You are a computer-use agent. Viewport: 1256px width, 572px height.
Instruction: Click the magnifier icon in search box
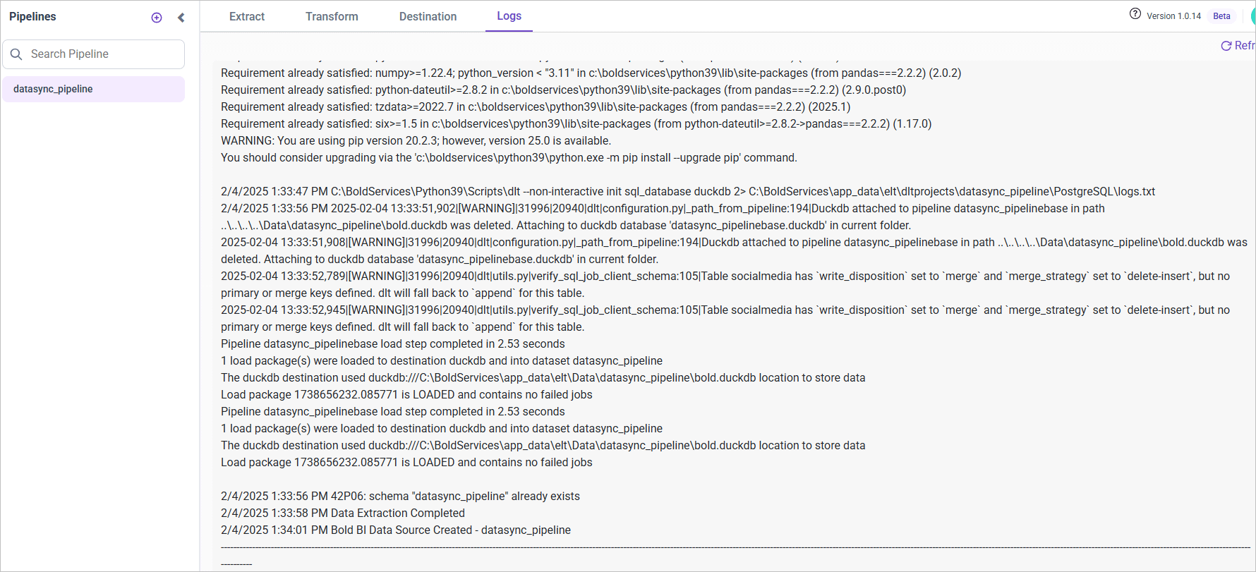tap(16, 54)
